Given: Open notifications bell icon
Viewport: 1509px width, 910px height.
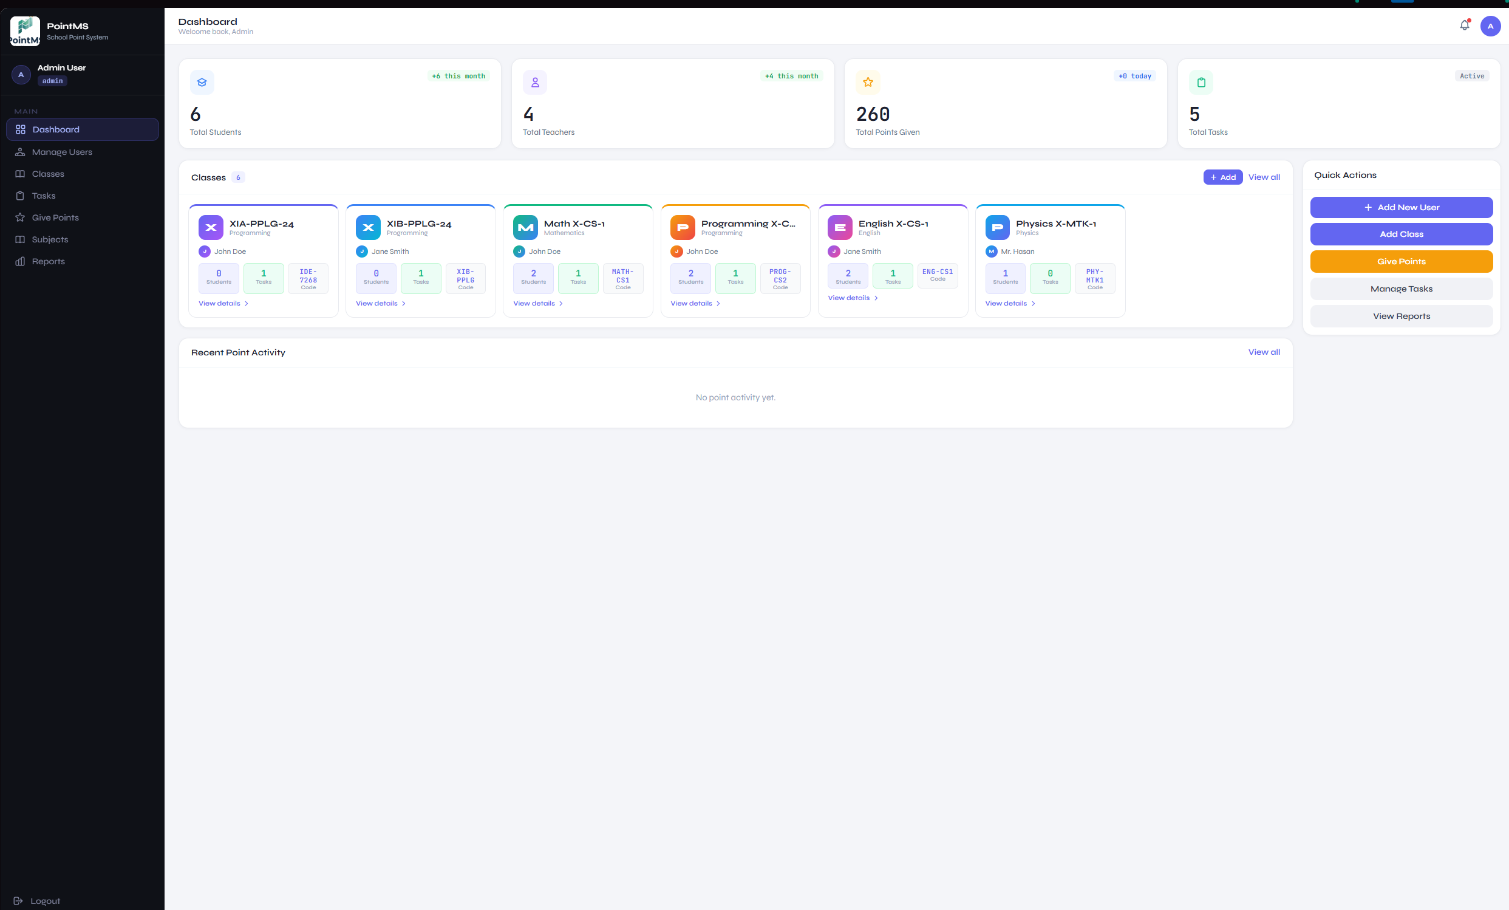Looking at the screenshot, I should click(1464, 25).
